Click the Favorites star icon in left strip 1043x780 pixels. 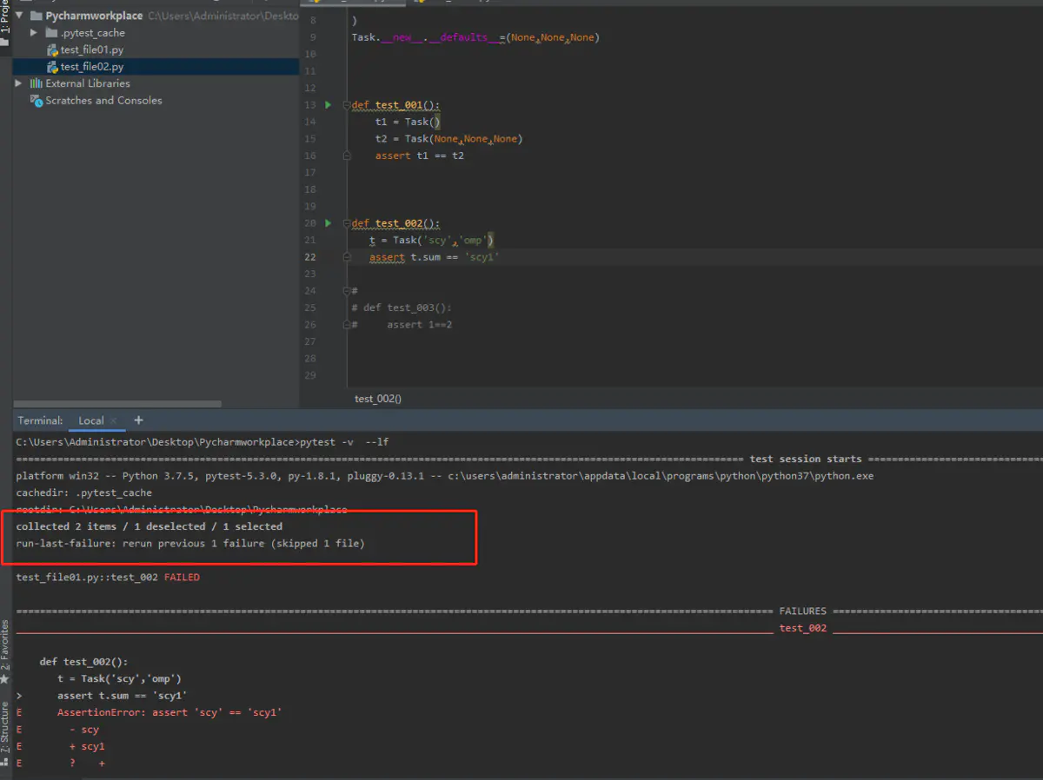[5, 678]
